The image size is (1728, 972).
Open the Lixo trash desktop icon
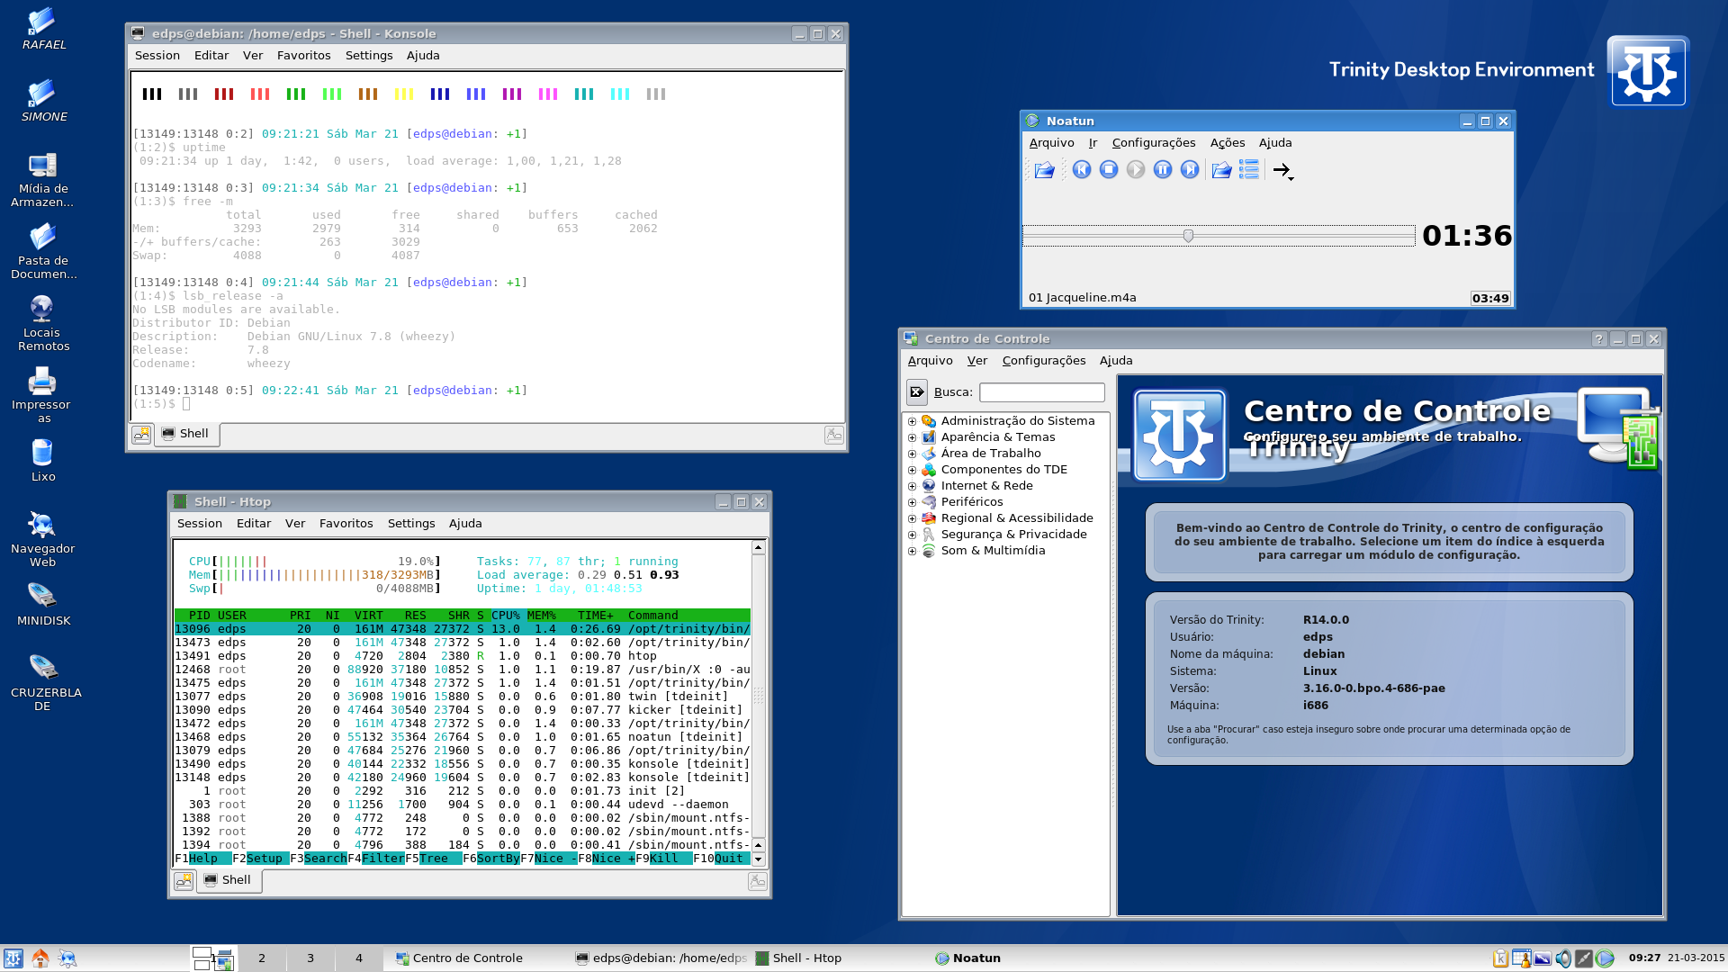click(42, 461)
